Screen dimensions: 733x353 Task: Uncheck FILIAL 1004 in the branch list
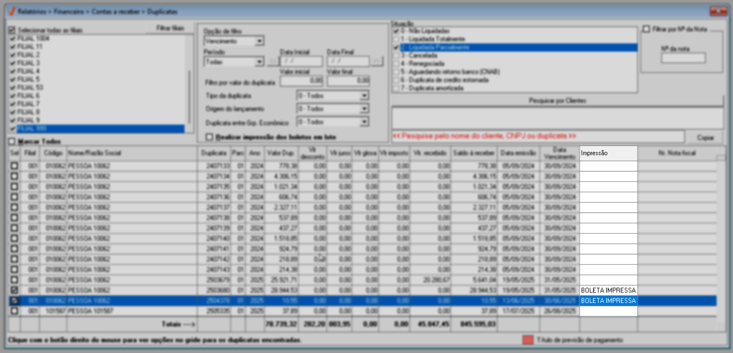coord(13,38)
